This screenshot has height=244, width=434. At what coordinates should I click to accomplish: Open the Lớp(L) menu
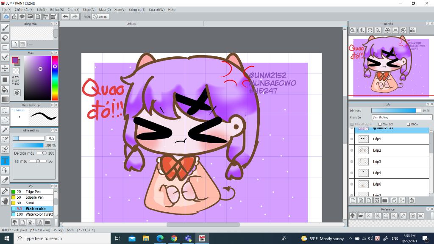click(x=42, y=10)
